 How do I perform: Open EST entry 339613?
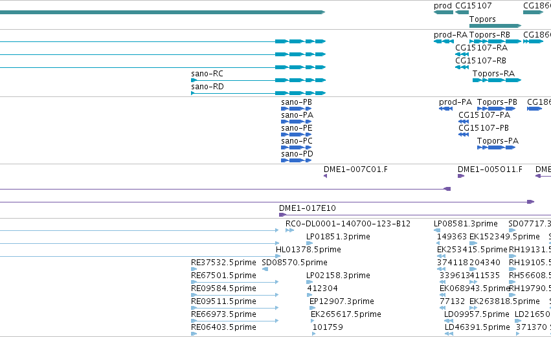[x=443, y=282]
